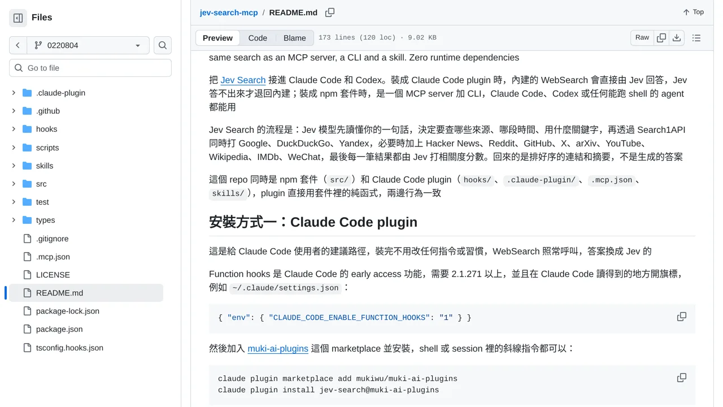Click the .mcp.json file icon
The width and height of the screenshot is (723, 407).
[x=27, y=257]
